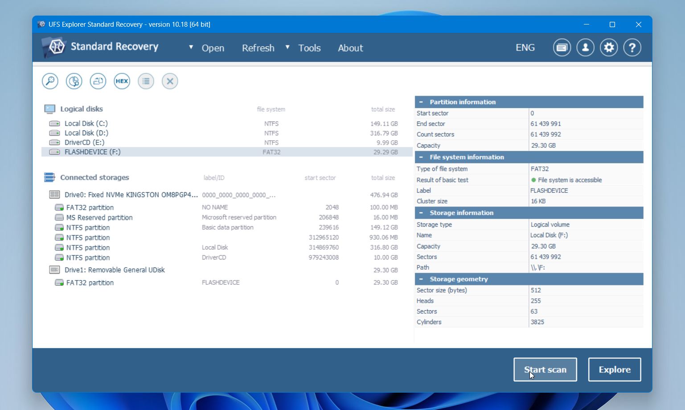Click the 'File system is accessible' status

570,180
